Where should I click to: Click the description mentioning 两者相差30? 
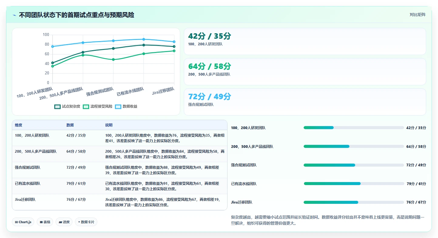pos(162,186)
